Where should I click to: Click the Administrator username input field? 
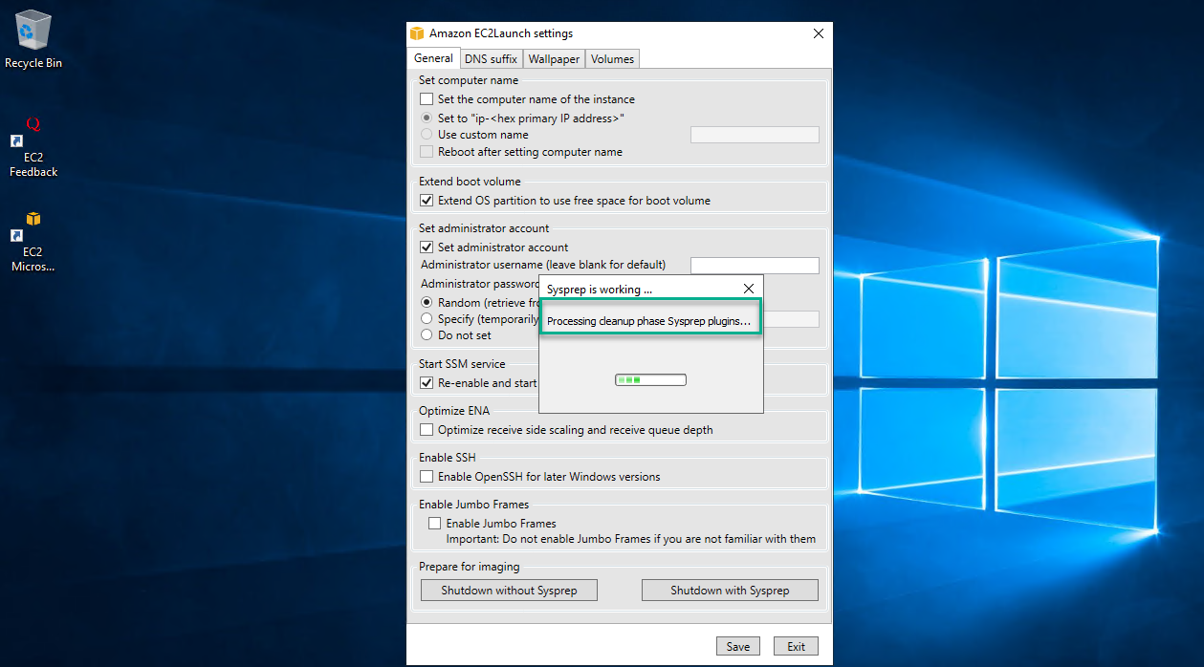coord(755,266)
